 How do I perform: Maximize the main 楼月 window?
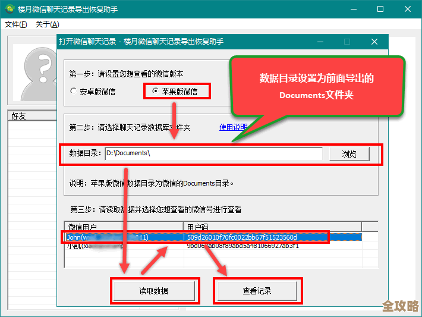[380, 9]
